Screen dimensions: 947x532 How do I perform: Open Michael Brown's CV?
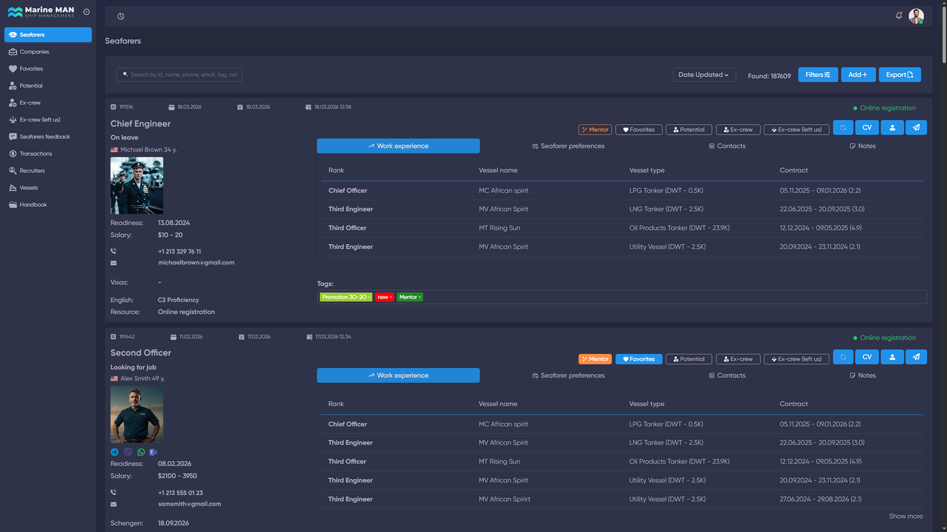coord(867,128)
